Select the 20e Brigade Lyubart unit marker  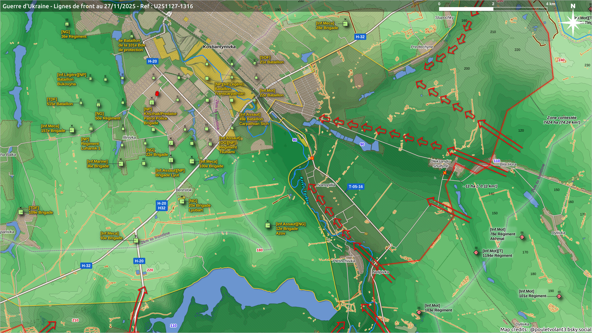pyautogui.click(x=182, y=201)
